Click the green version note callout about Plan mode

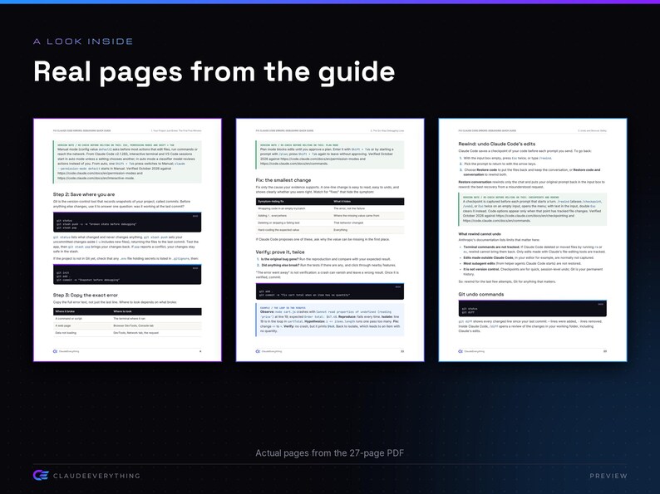(330, 154)
